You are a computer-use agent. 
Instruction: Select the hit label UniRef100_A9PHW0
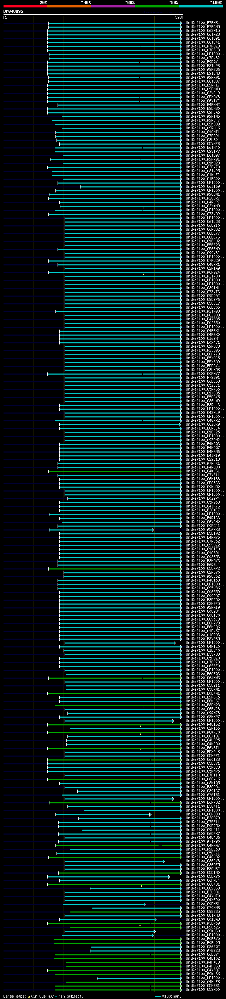tap(203, 89)
